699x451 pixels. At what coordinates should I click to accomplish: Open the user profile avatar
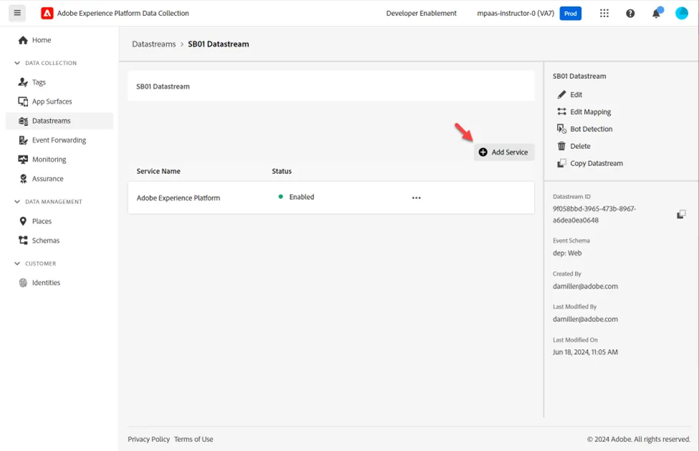682,14
